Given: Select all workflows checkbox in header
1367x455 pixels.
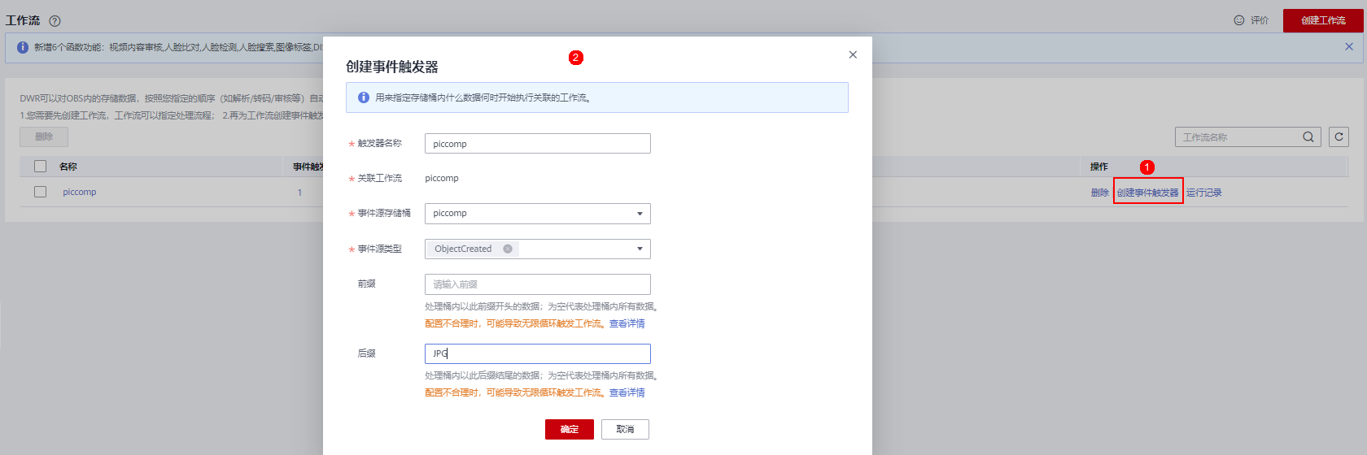Looking at the screenshot, I should click(40, 167).
